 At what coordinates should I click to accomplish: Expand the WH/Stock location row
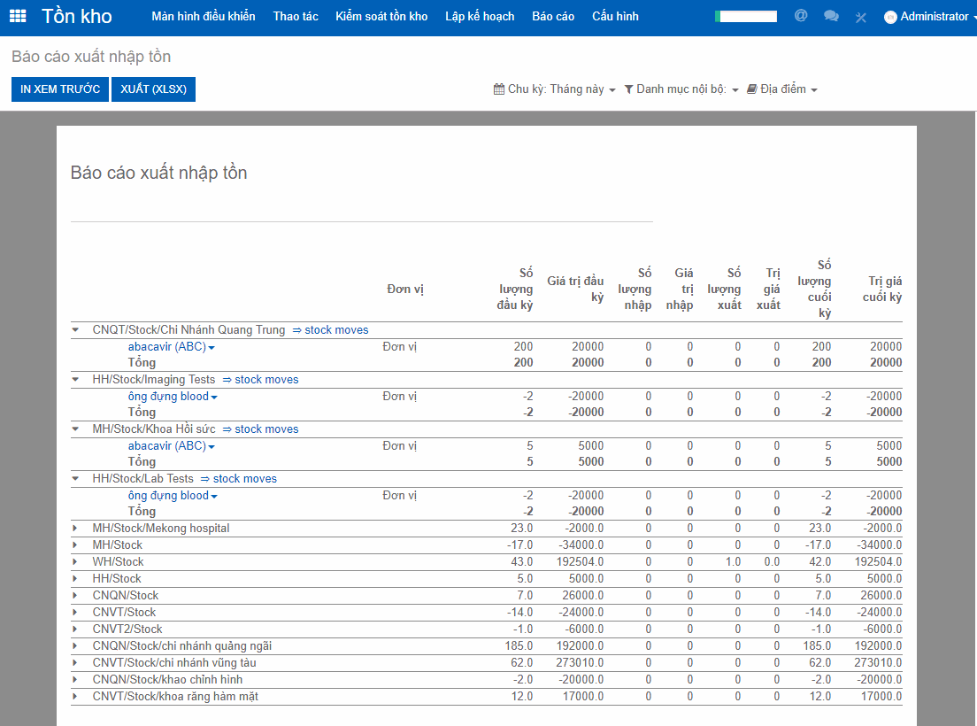click(75, 562)
